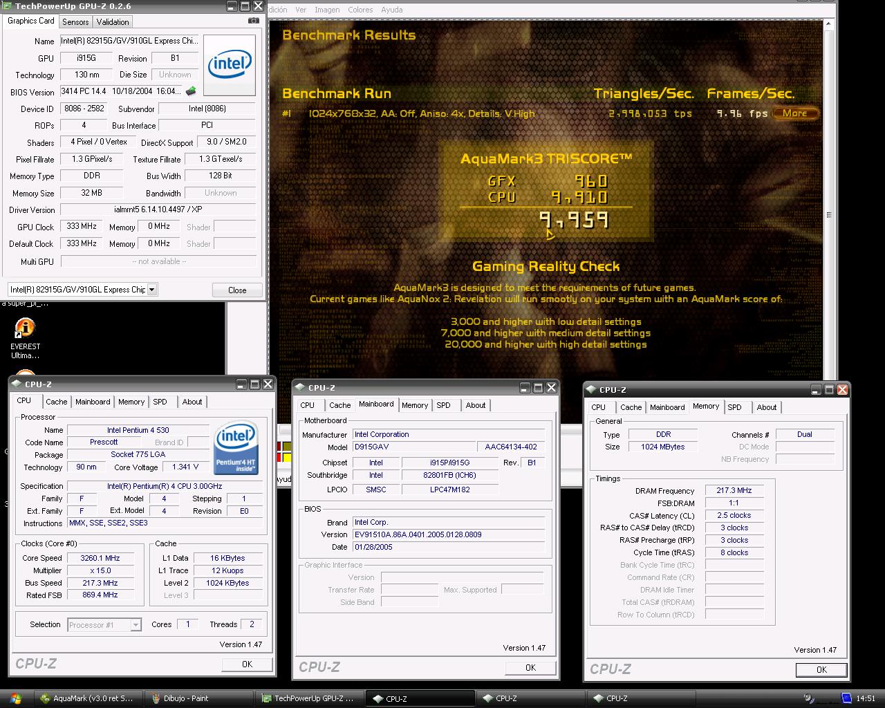This screenshot has width=885, height=708.
Task: Click OK in the CPU-Z memory window
Action: (821, 669)
